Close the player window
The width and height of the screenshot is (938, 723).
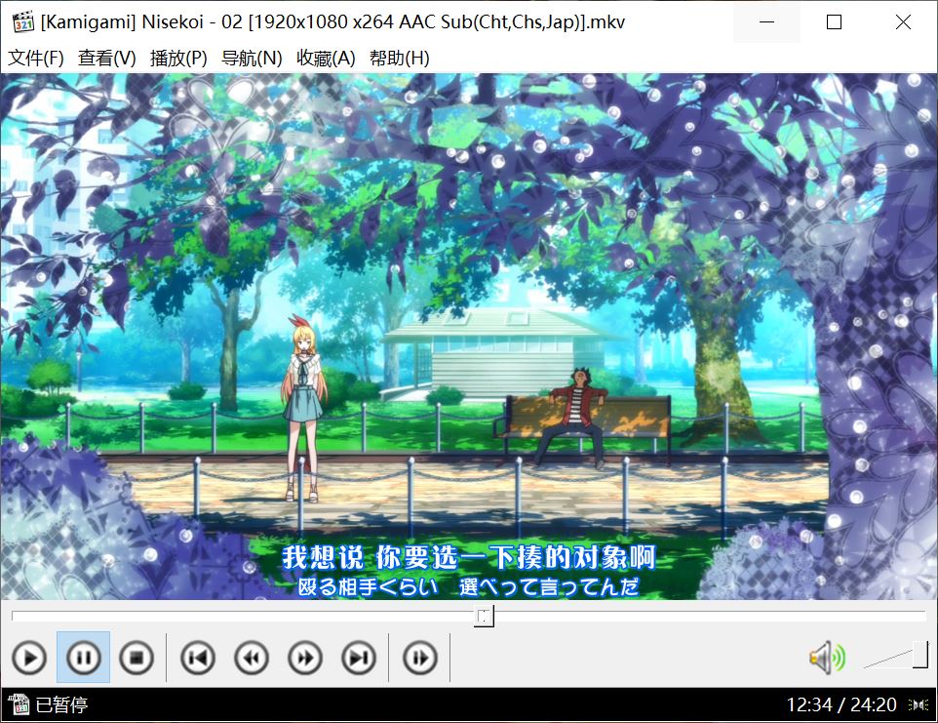[x=903, y=22]
